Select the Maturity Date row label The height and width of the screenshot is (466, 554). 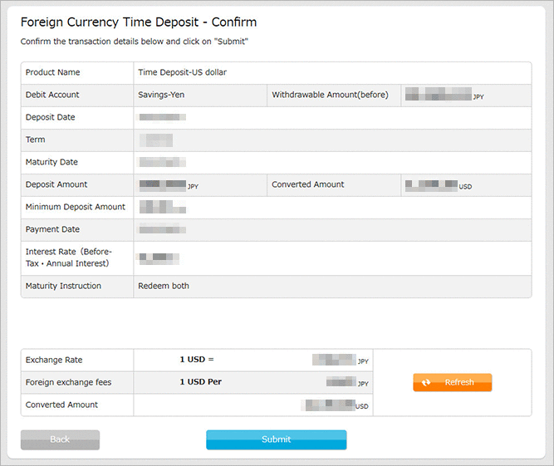(x=52, y=162)
